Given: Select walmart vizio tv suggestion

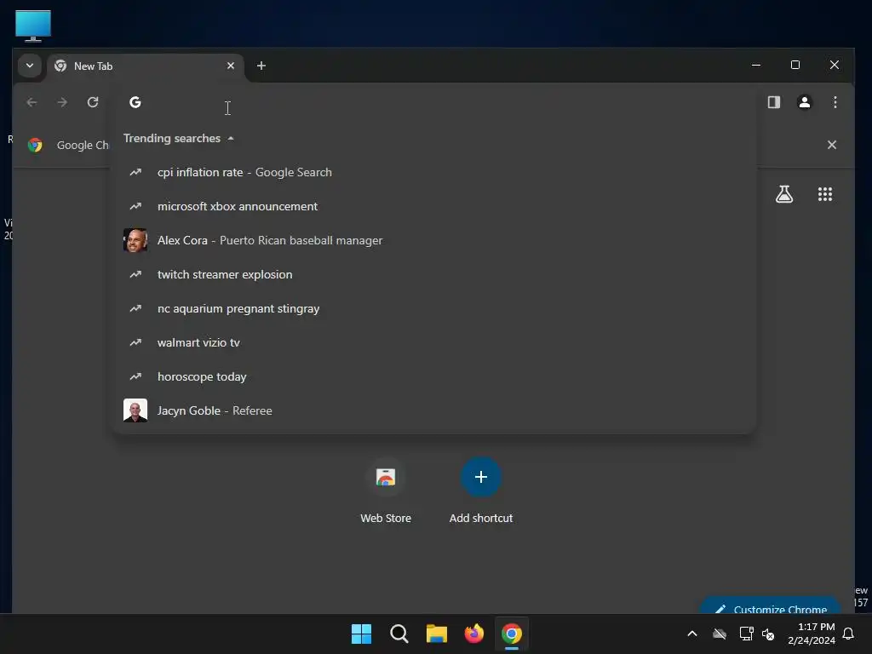Looking at the screenshot, I should click(x=434, y=342).
